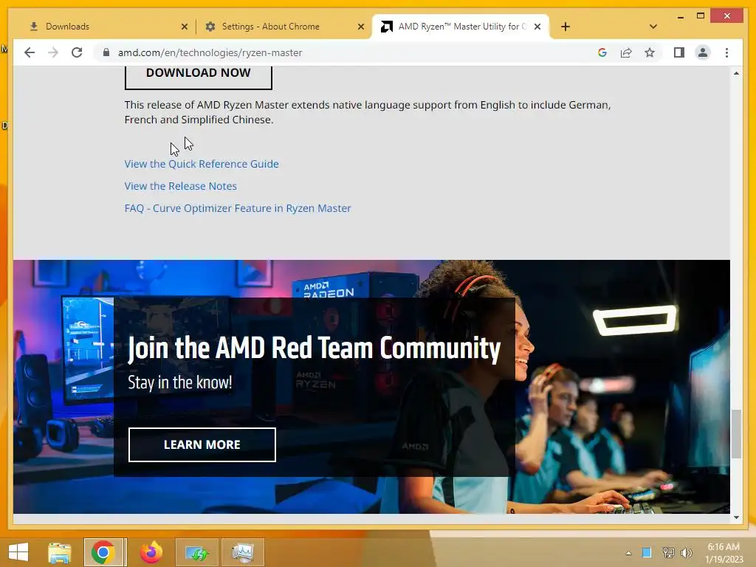Image resolution: width=756 pixels, height=567 pixels.
Task: Bookmark this page with the star icon
Action: click(650, 52)
